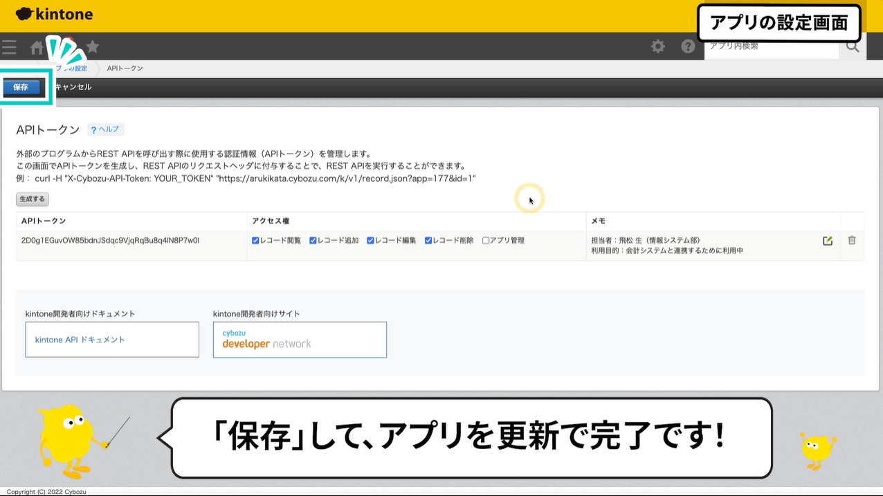Image resolution: width=883 pixels, height=496 pixels.
Task: Go to the kintone home icon
Action: [37, 47]
